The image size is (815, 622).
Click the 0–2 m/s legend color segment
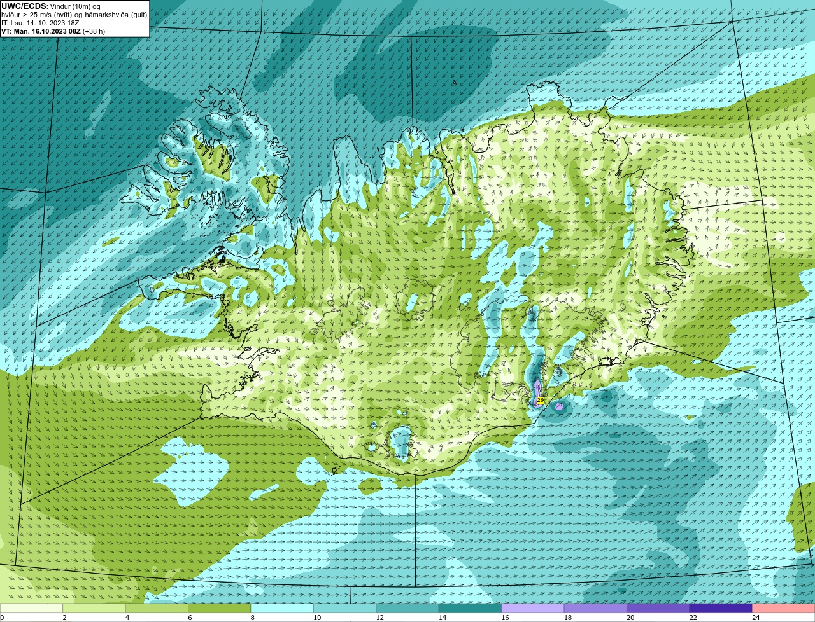[32, 609]
